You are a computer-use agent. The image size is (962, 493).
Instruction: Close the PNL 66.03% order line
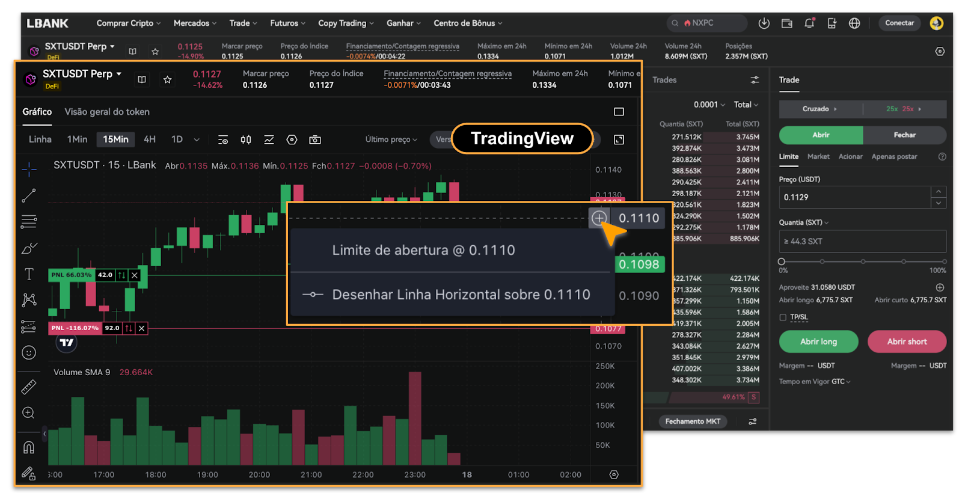coord(135,275)
